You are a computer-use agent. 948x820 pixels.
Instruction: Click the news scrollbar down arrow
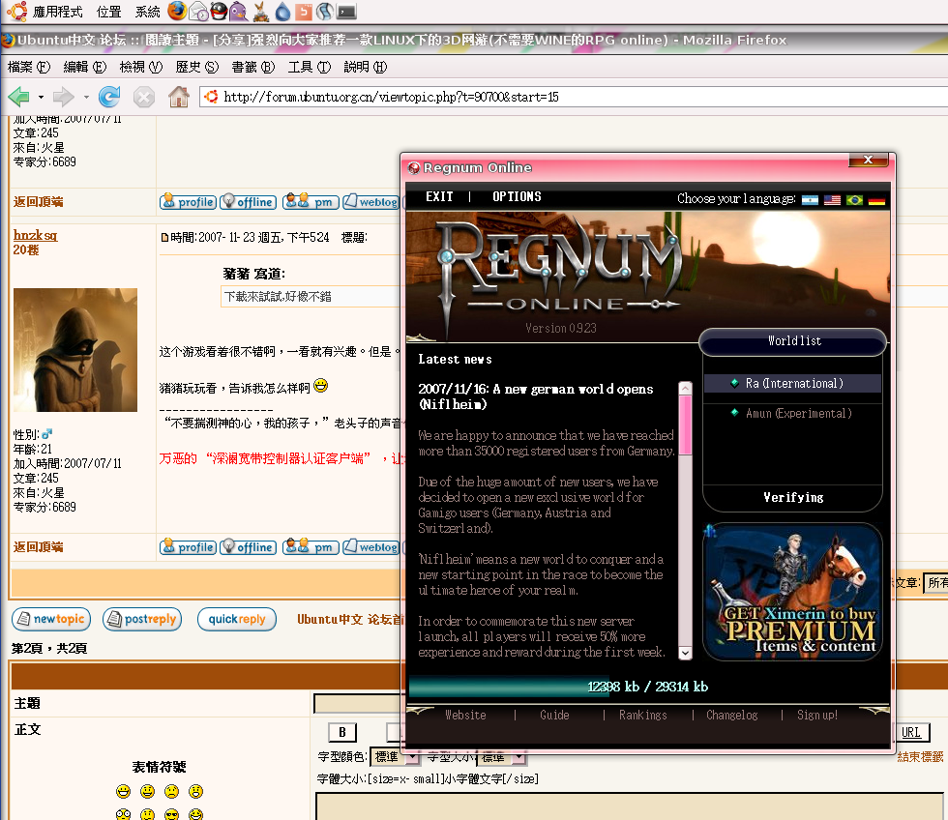[685, 653]
